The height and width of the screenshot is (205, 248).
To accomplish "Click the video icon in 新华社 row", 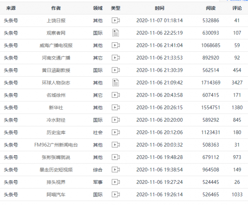I will 116,107.
